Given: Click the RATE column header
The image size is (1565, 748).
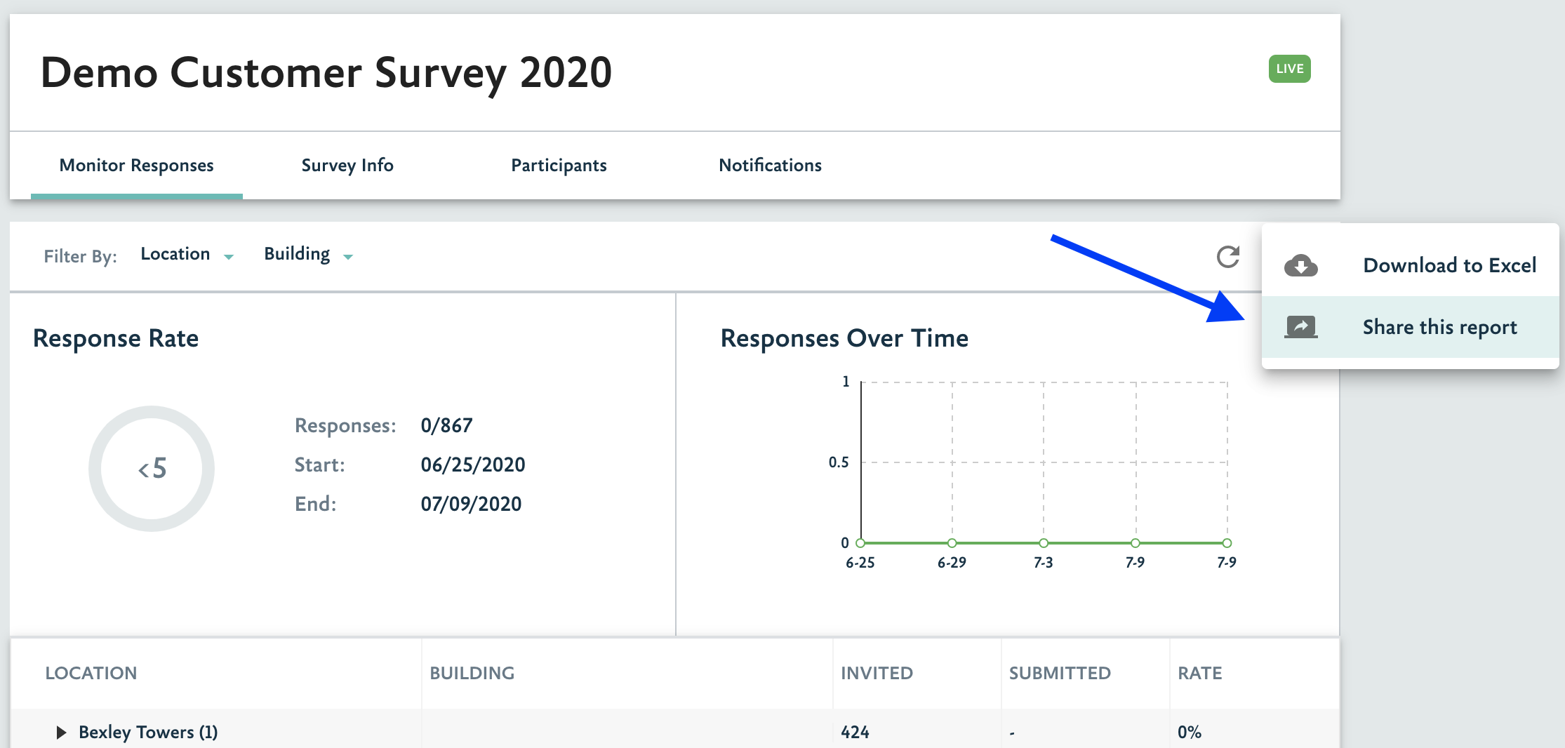Looking at the screenshot, I should (1199, 673).
